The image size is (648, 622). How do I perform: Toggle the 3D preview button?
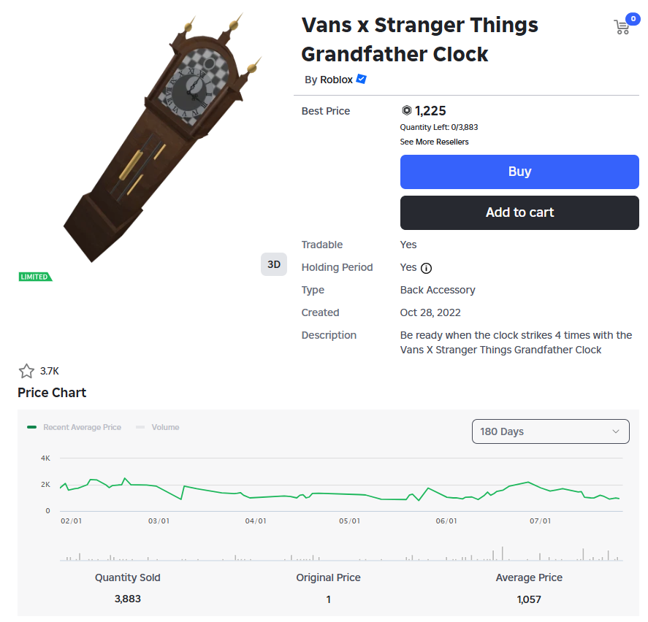[x=273, y=264]
